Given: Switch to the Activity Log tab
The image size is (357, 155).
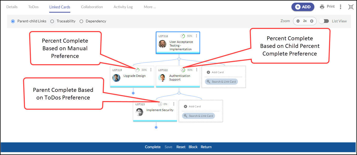Looking at the screenshot, I should point(123,7).
